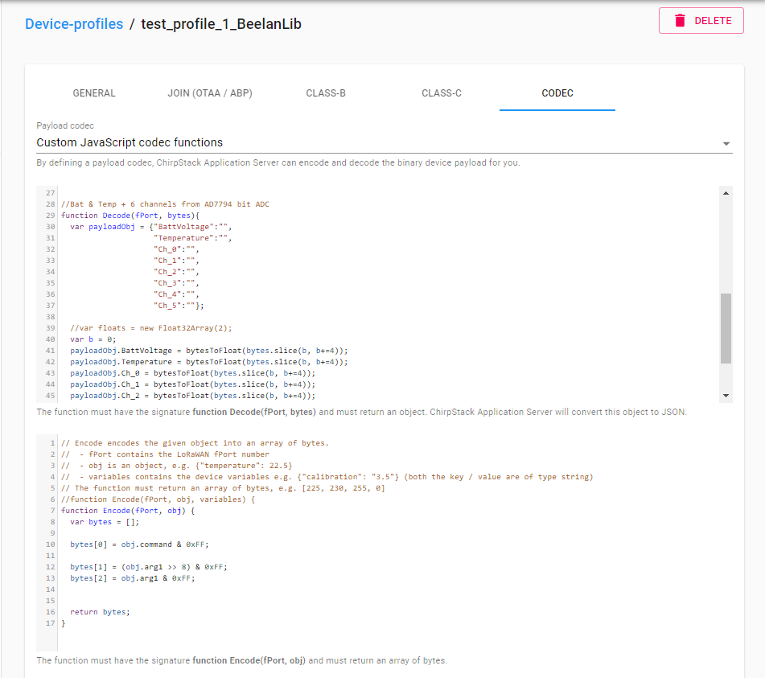
Task: Click the '"Ch_0":"",' line
Action: pos(176,249)
